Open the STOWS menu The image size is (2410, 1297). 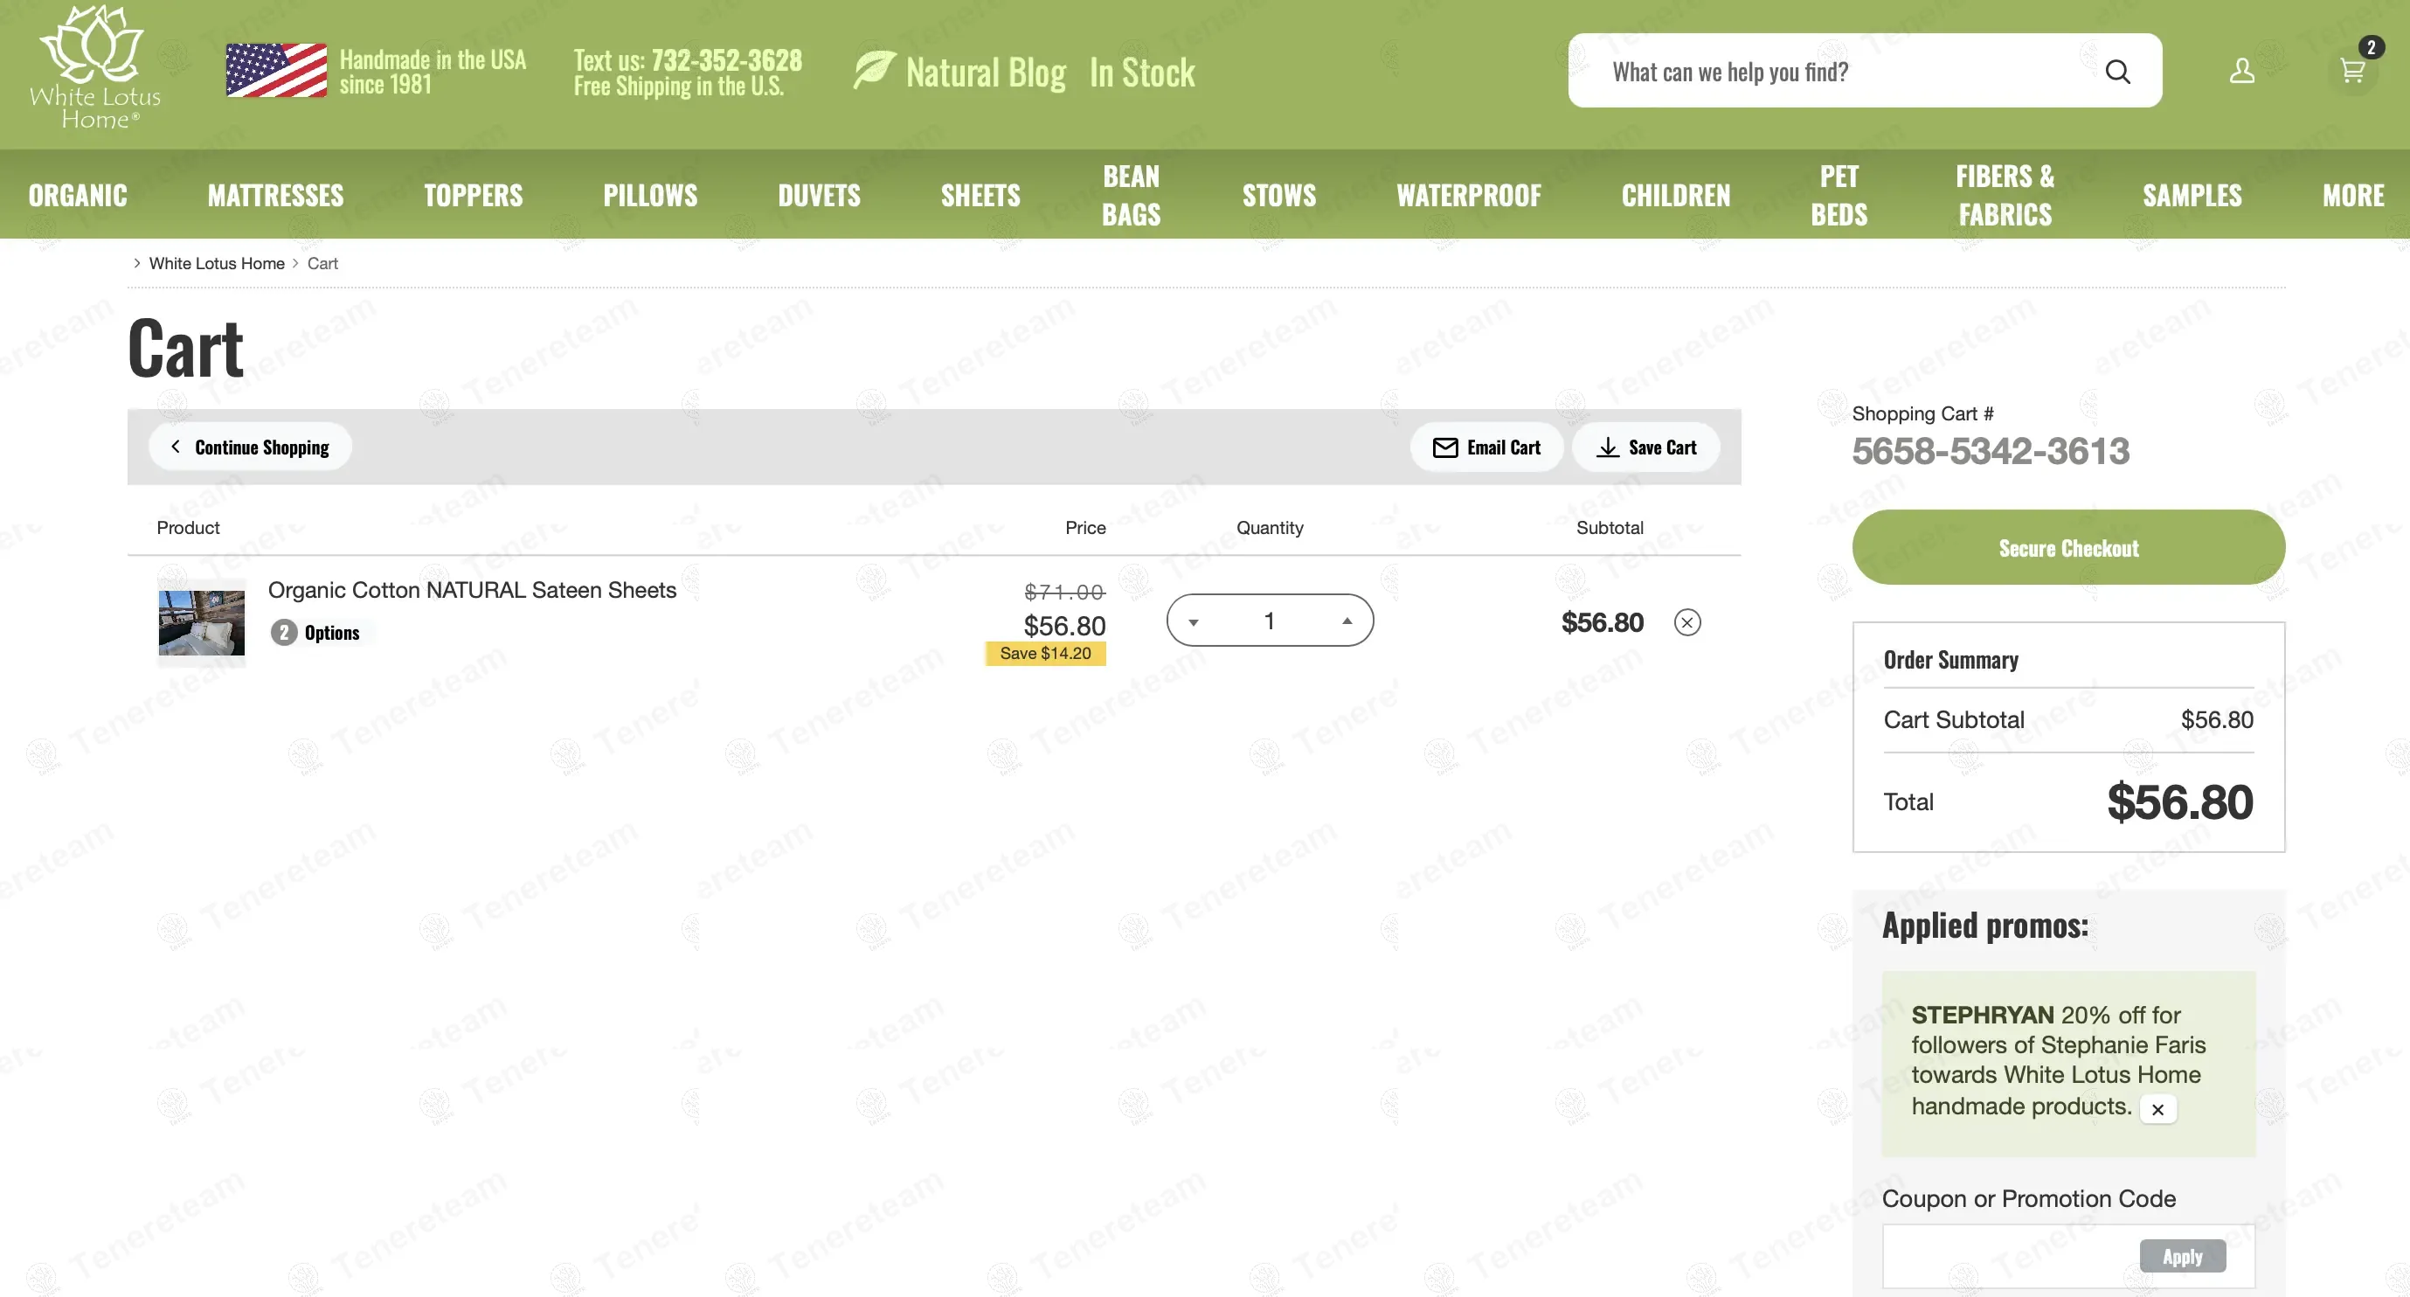(x=1279, y=195)
